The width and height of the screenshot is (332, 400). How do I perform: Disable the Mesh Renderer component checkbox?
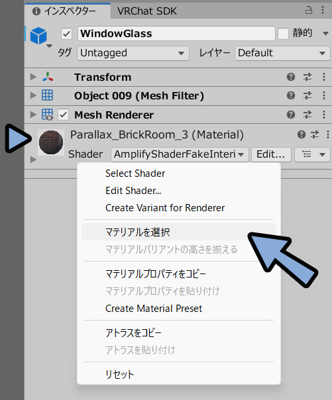pyautogui.click(x=64, y=115)
